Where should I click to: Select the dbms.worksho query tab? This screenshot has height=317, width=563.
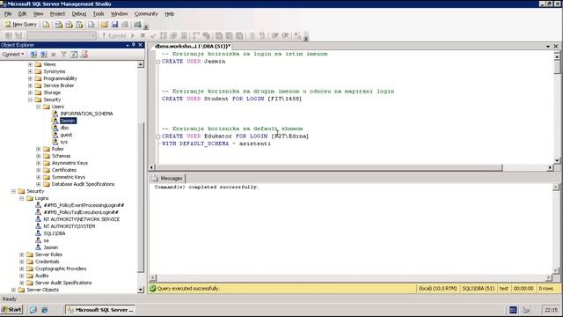(x=193, y=47)
